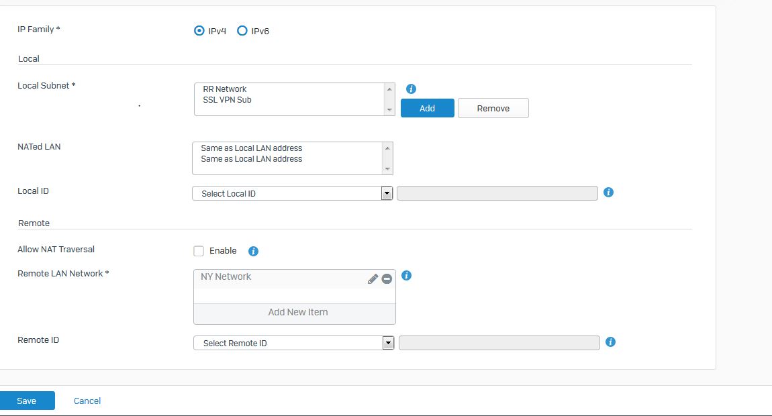Enable Allow NAT Traversal checkbox

pos(199,251)
